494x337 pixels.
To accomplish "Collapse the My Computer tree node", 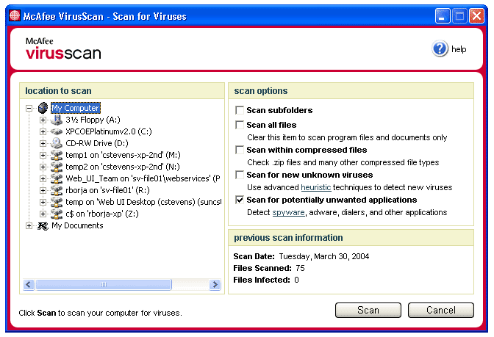I will pos(29,108).
